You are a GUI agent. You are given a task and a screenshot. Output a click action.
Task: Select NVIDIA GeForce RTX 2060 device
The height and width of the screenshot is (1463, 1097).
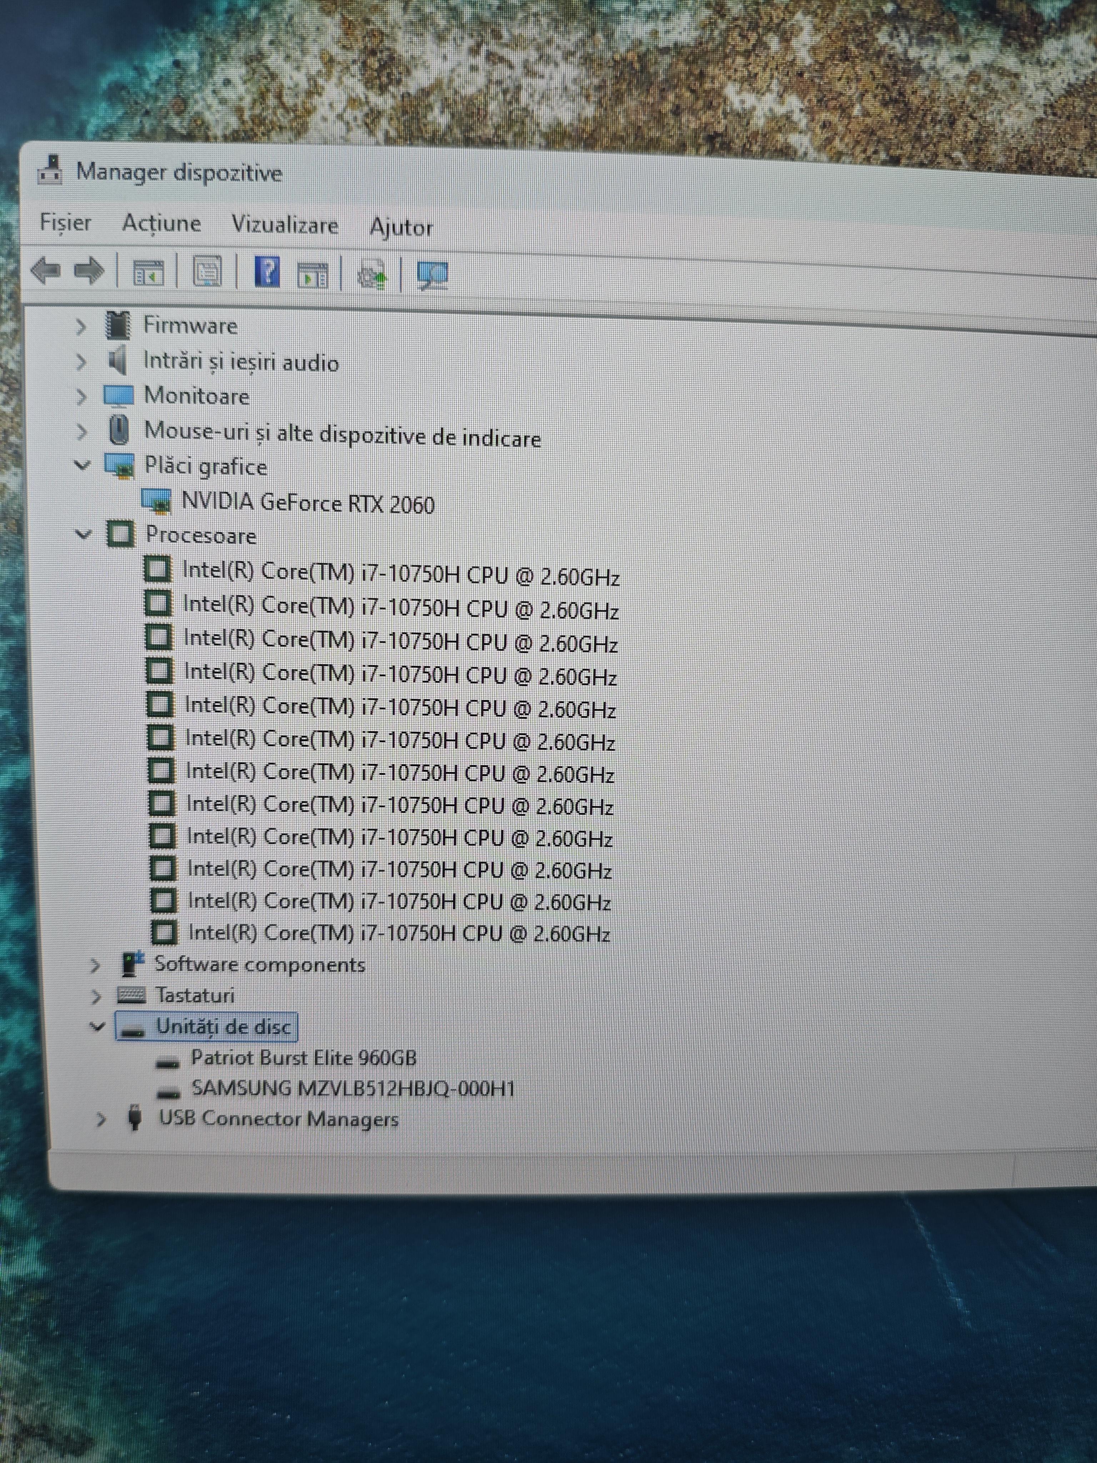[x=307, y=504]
